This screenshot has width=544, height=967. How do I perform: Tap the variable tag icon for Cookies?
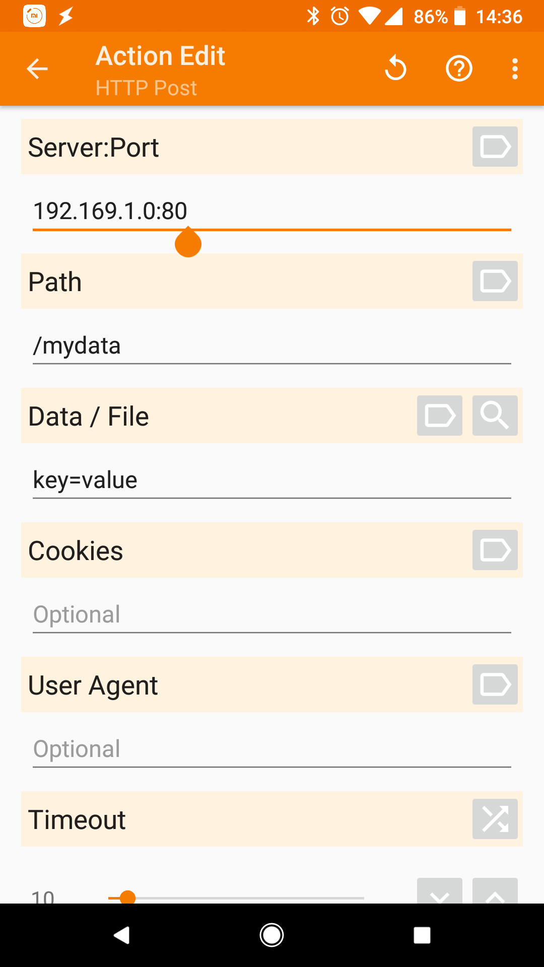[x=495, y=550]
